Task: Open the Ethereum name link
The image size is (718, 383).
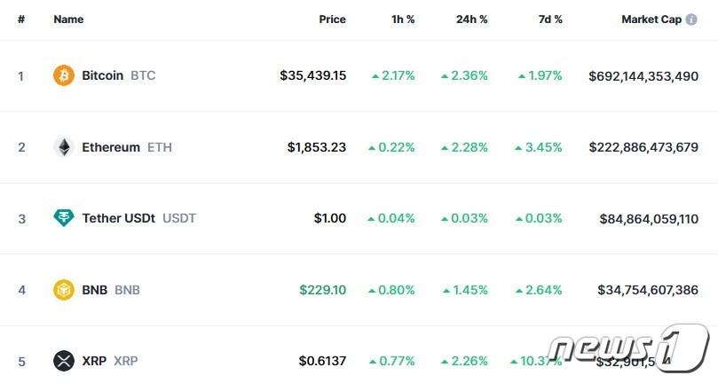Action: coord(111,147)
